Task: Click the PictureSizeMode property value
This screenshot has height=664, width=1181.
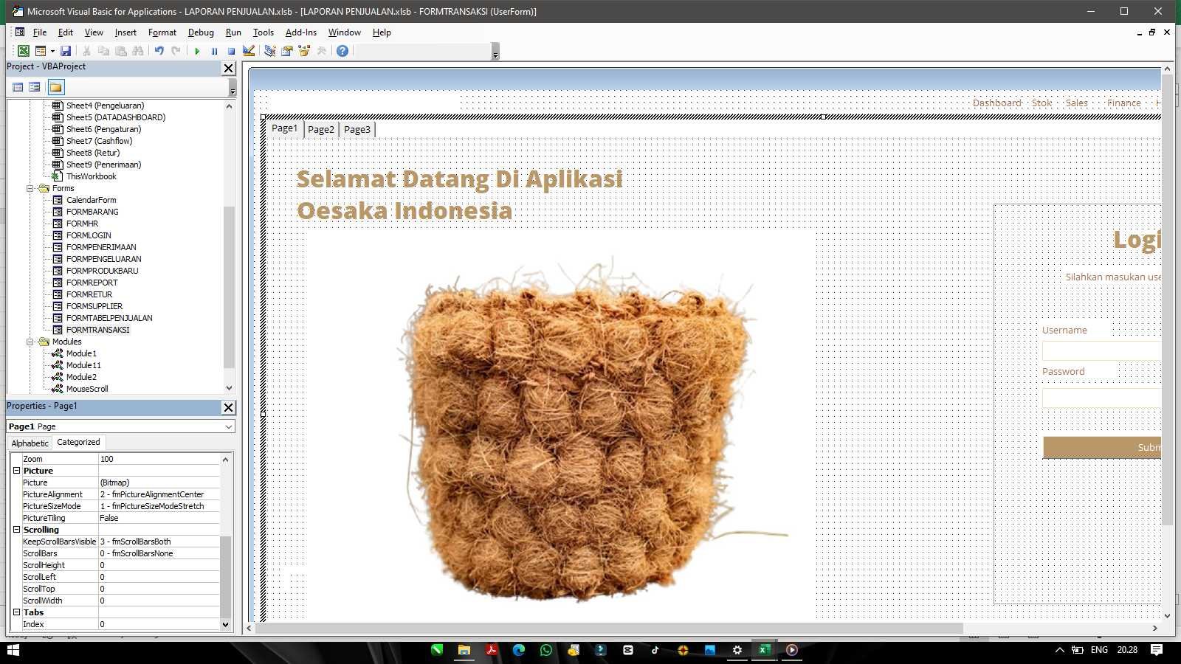Action: (159, 506)
